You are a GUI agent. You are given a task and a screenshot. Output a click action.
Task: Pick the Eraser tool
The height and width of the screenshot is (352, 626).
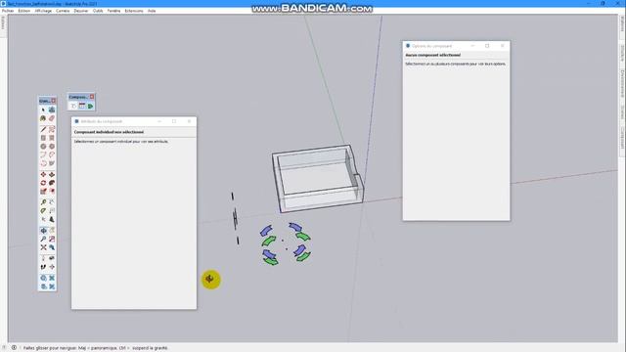pyautogui.click(x=52, y=118)
